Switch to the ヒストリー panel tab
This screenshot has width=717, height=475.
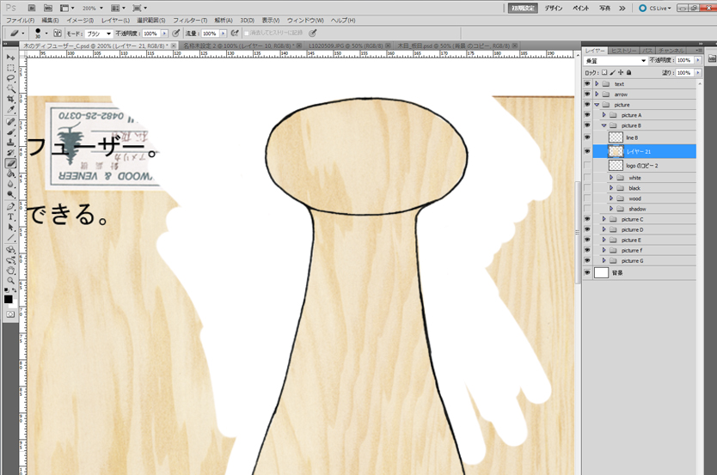(623, 51)
